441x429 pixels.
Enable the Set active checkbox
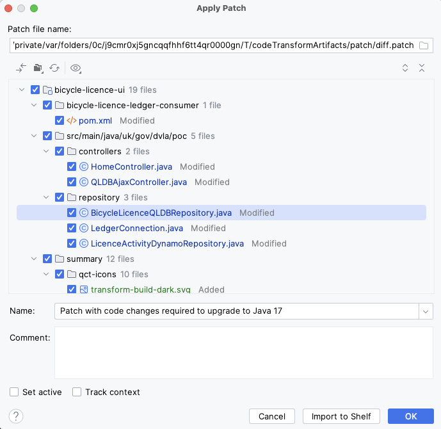[x=14, y=392]
